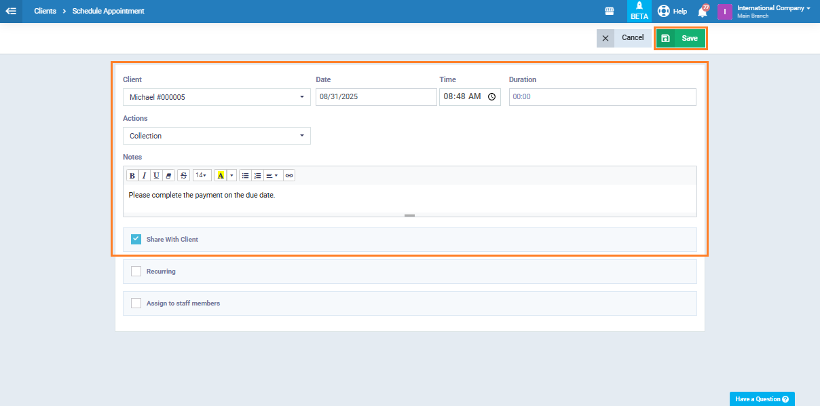820x406 pixels.
Task: Save the appointment with the Save button
Action: click(x=681, y=38)
